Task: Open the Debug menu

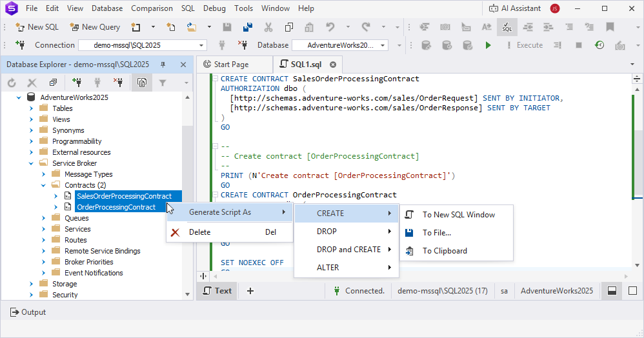Action: click(214, 8)
